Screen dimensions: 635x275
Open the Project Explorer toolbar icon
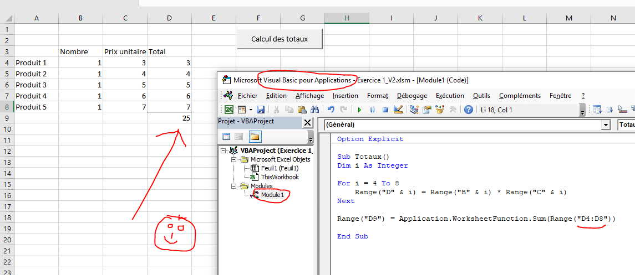point(414,110)
